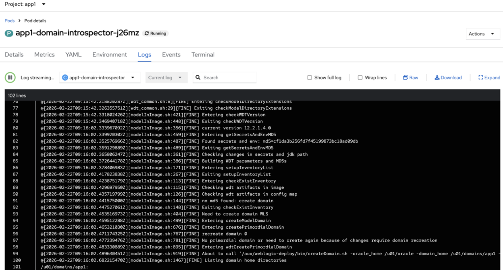Click the pod 'P' resource badge icon

9,33
